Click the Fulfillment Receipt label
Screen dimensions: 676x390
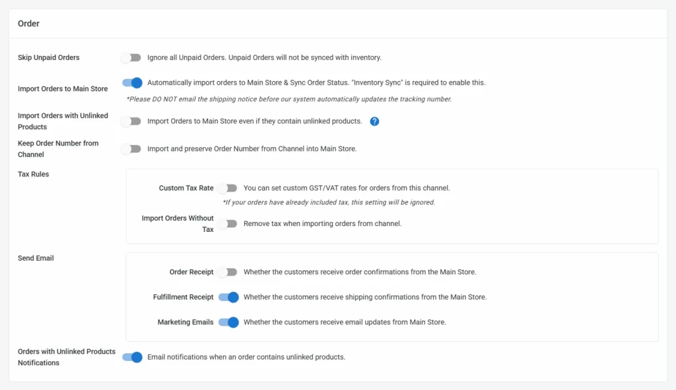[x=183, y=297]
